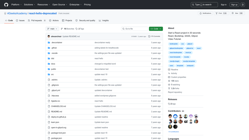The image size is (249, 140).
Task: Click the repository icon beside 4GeeksAcademy
Action: pyautogui.click(x=5, y=13)
